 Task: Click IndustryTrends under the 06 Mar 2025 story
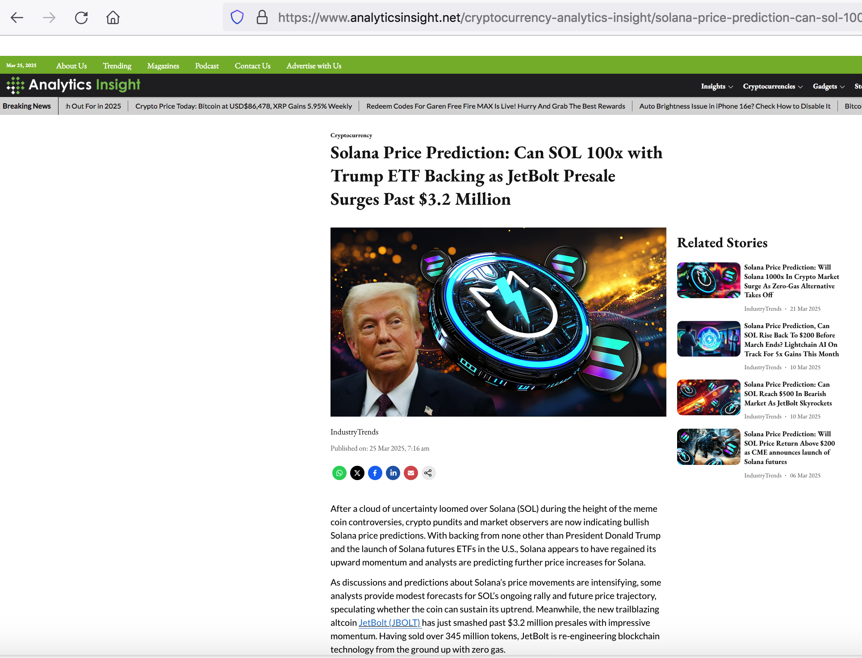tap(763, 476)
